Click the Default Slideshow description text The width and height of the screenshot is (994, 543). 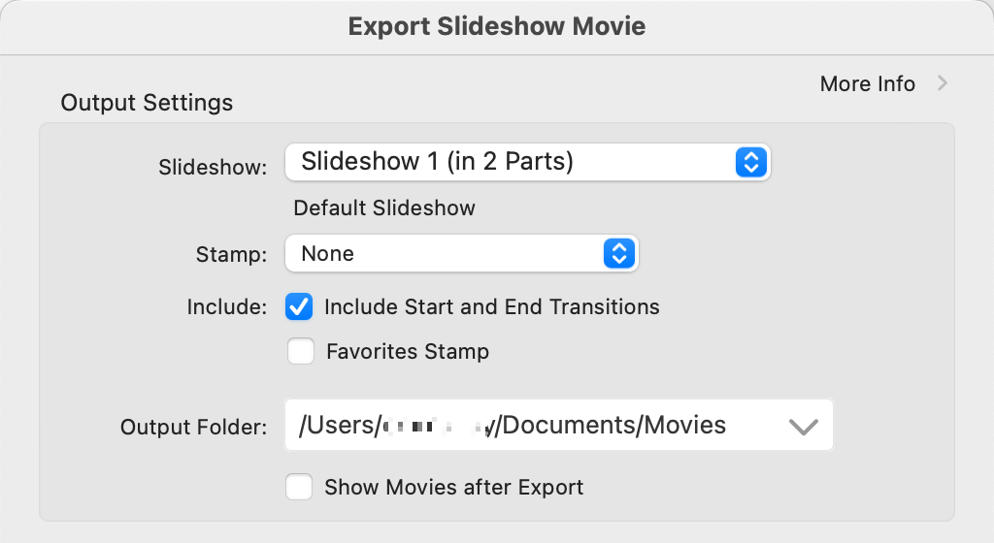[384, 208]
